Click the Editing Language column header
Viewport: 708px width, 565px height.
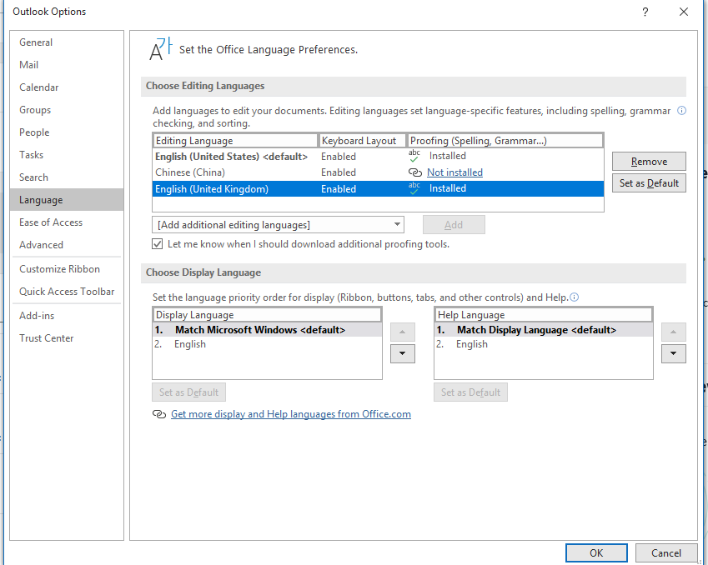pos(235,141)
